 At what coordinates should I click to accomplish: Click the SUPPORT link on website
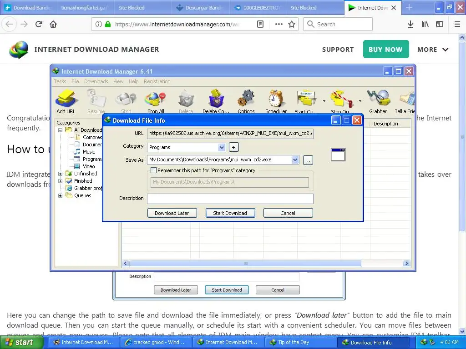click(338, 50)
